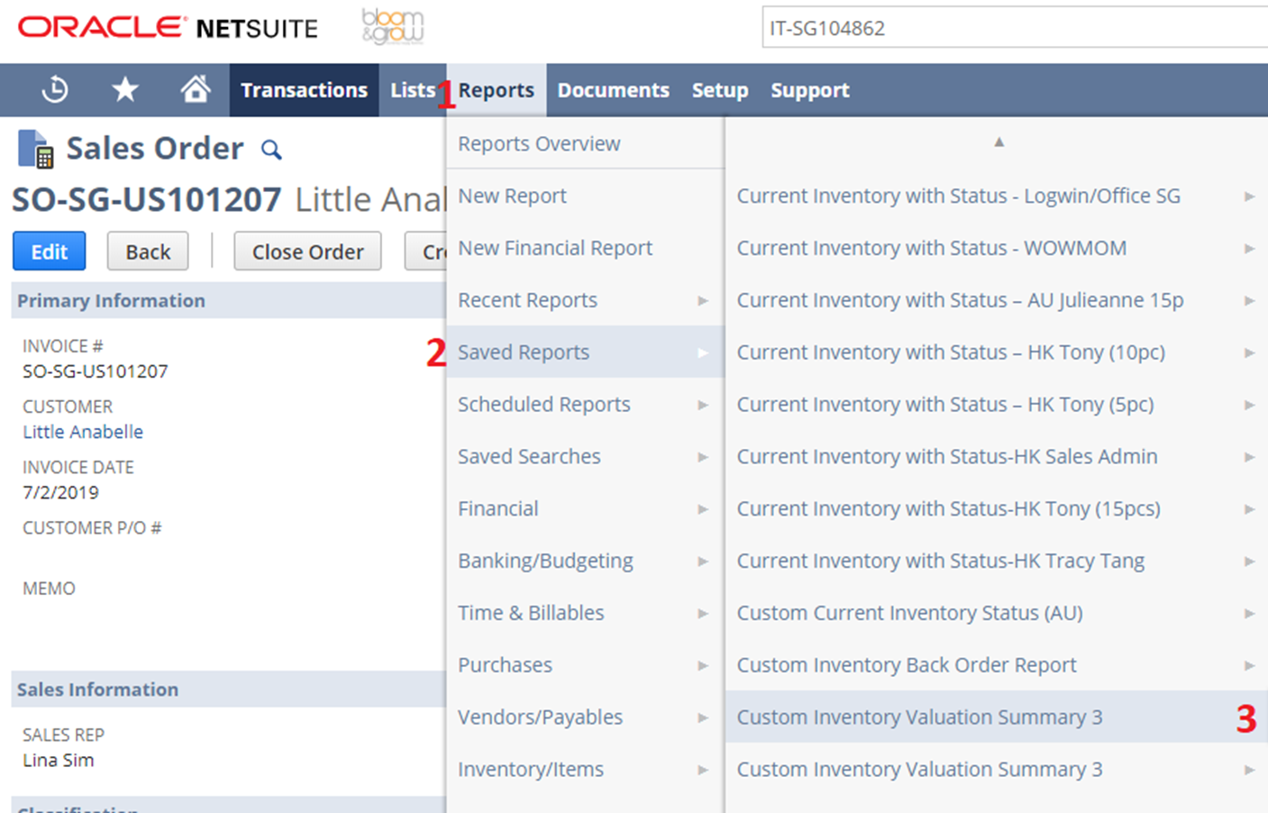Click the Sales Order search magnifier icon

coord(271,150)
